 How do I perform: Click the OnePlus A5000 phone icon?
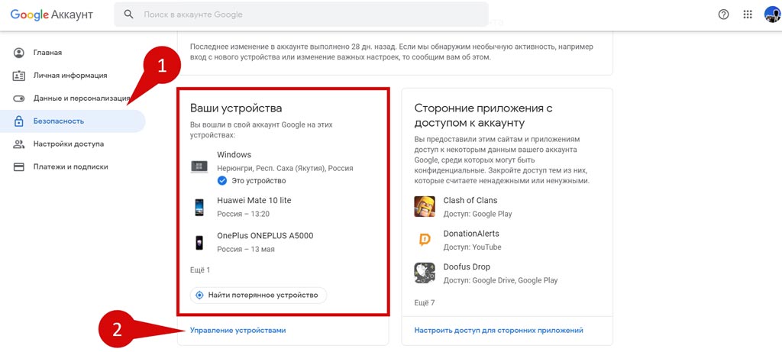(199, 242)
